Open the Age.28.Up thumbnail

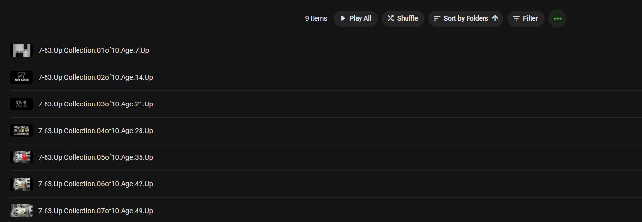tap(21, 131)
